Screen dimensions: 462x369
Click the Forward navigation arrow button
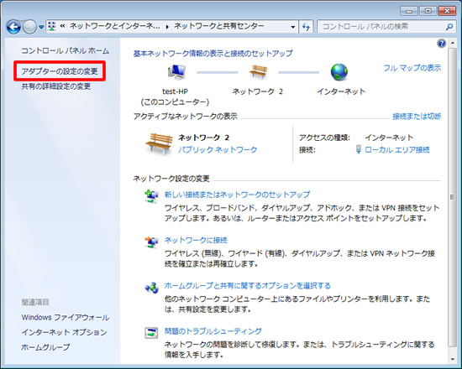point(29,27)
